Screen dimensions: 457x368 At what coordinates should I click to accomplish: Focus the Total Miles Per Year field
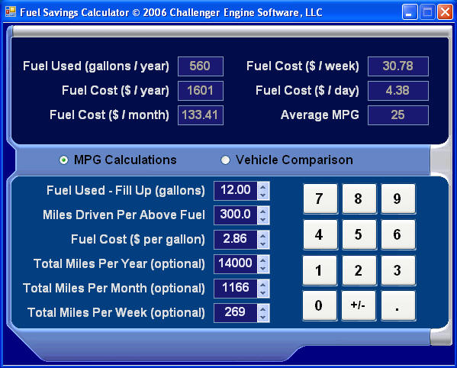click(x=236, y=264)
